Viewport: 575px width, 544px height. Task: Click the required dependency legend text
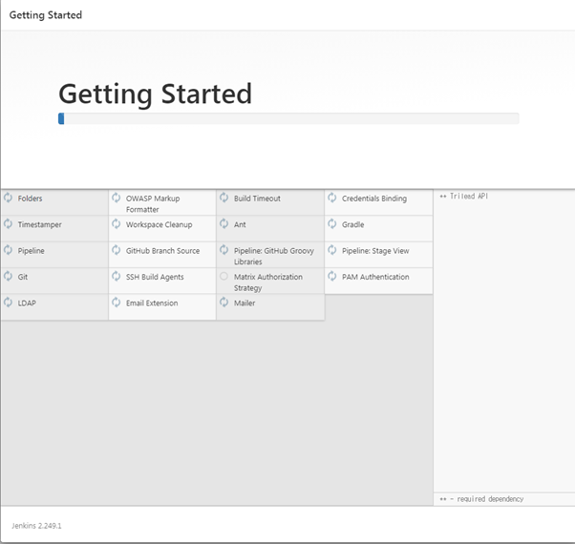coord(481,499)
